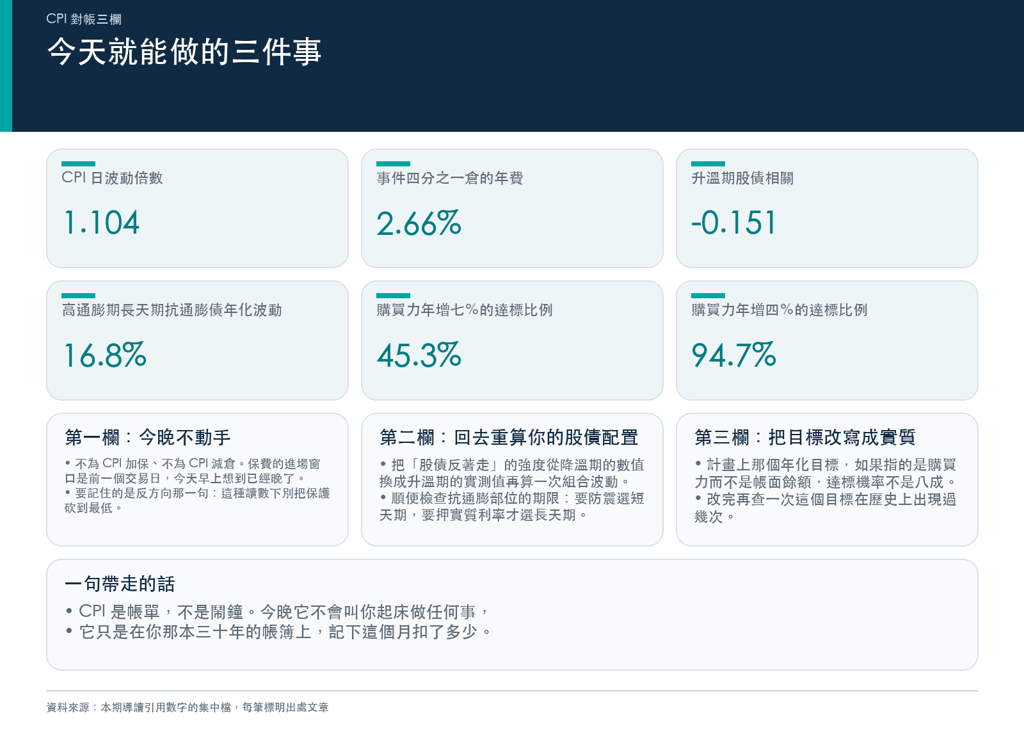Select the value 16.8%
This screenshot has height=736, width=1024.
tap(105, 355)
